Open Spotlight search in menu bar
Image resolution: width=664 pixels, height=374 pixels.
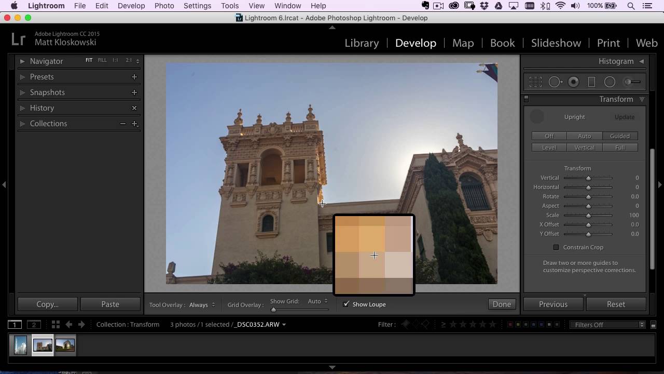[631, 6]
